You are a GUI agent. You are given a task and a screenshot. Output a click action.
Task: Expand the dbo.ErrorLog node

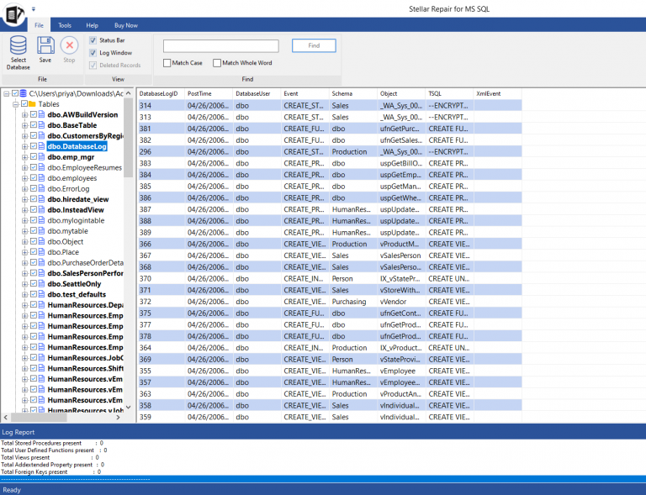click(24, 189)
